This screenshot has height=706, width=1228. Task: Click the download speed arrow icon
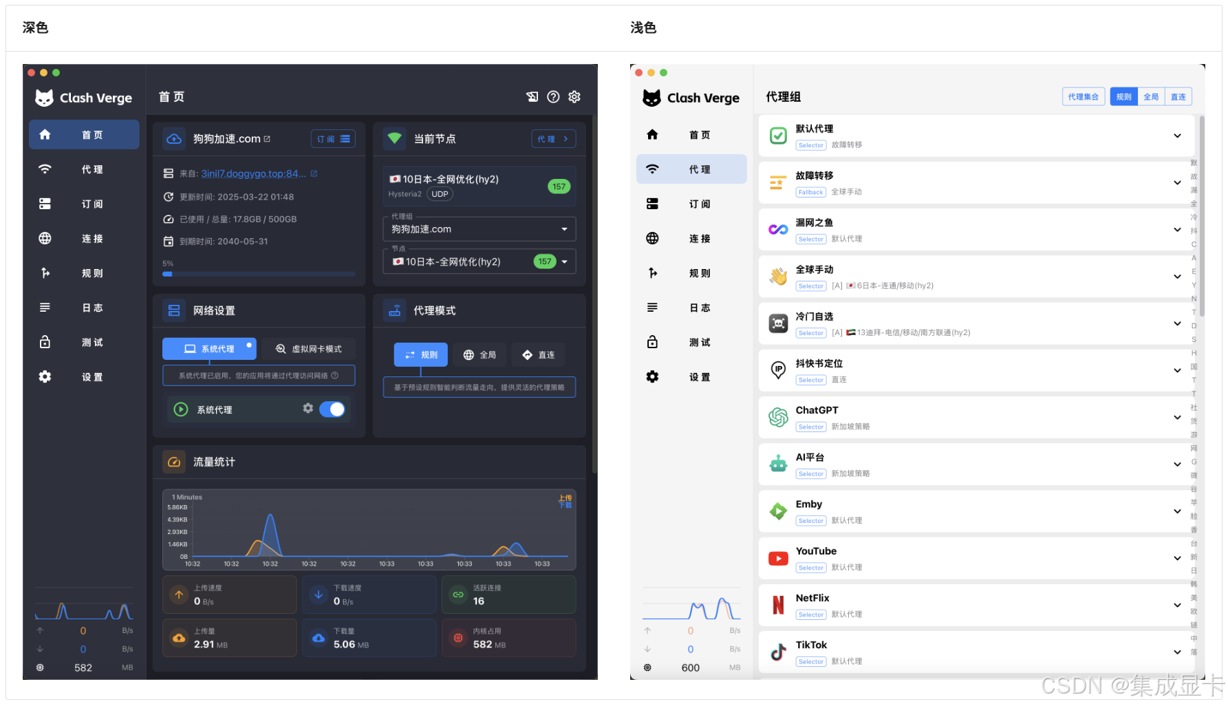319,595
